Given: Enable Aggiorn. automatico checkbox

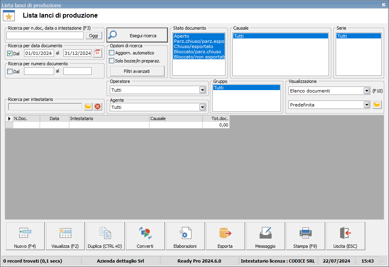Looking at the screenshot, I should coord(112,53).
